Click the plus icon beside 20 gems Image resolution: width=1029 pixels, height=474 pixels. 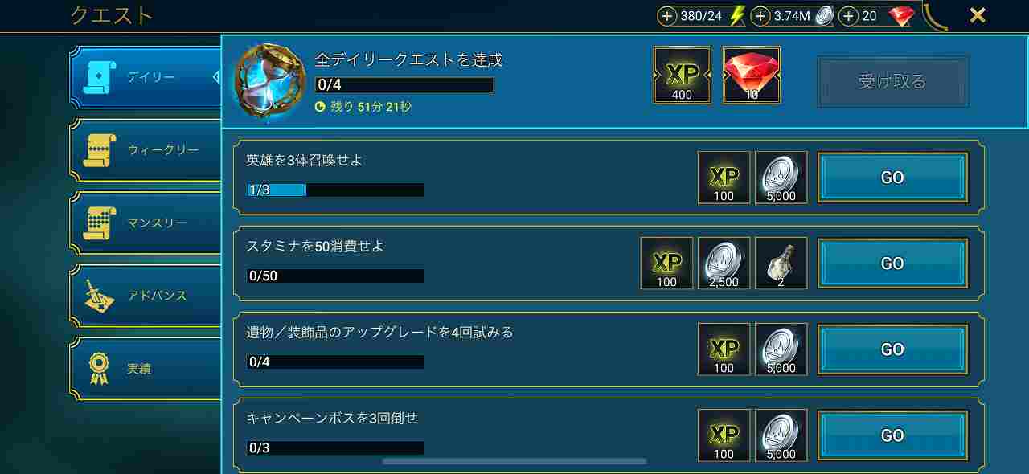(849, 16)
